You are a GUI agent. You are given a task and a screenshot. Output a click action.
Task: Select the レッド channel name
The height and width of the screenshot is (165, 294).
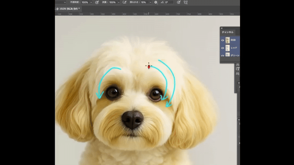(x=234, y=48)
